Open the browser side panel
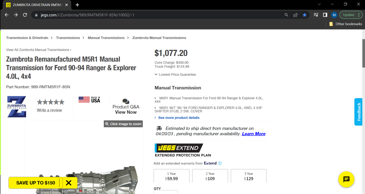 (325, 15)
